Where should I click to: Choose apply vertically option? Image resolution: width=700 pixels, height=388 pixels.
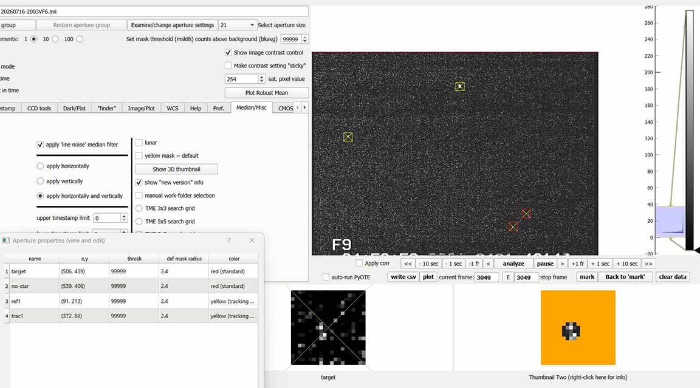pyautogui.click(x=40, y=181)
